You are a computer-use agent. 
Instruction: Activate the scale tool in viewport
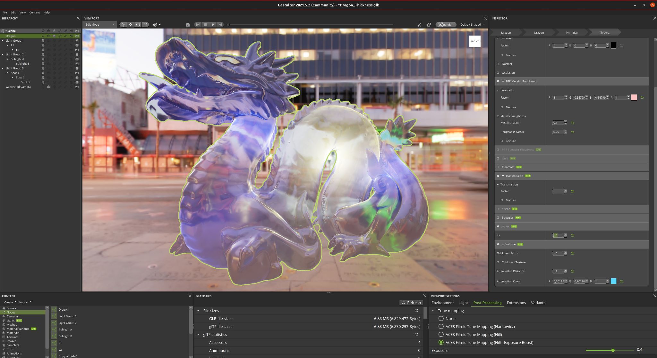point(145,25)
